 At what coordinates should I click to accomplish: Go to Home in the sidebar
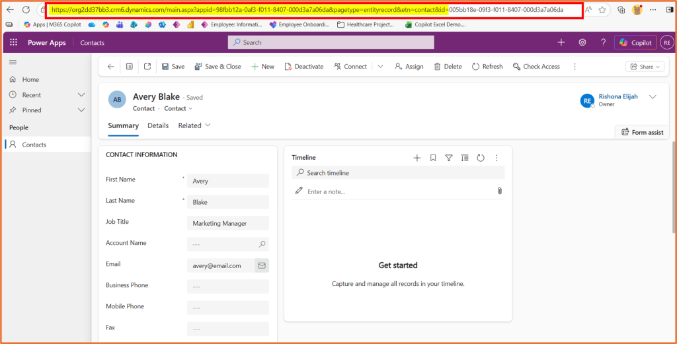point(30,79)
